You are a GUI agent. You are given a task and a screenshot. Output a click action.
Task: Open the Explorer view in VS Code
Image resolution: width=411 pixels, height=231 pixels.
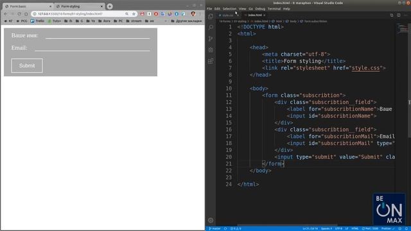coord(211,17)
